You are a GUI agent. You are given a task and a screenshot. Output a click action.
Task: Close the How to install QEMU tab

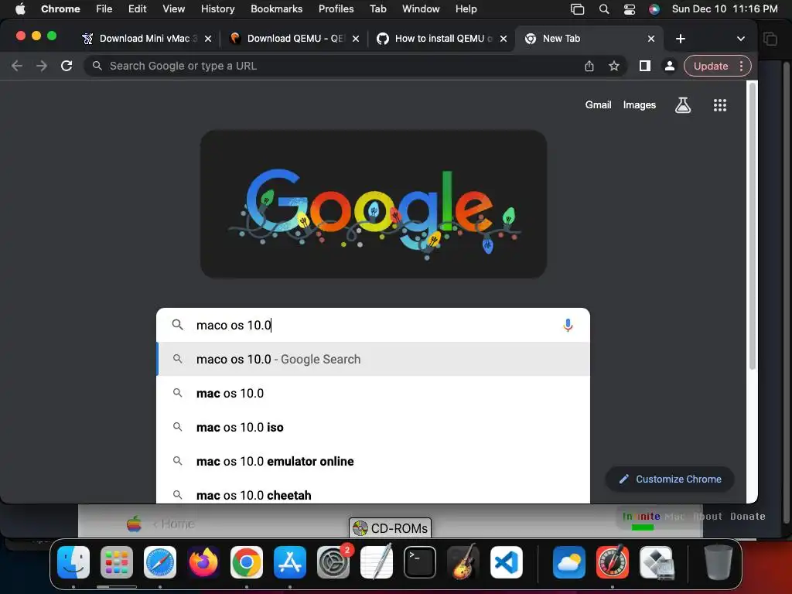tap(503, 39)
